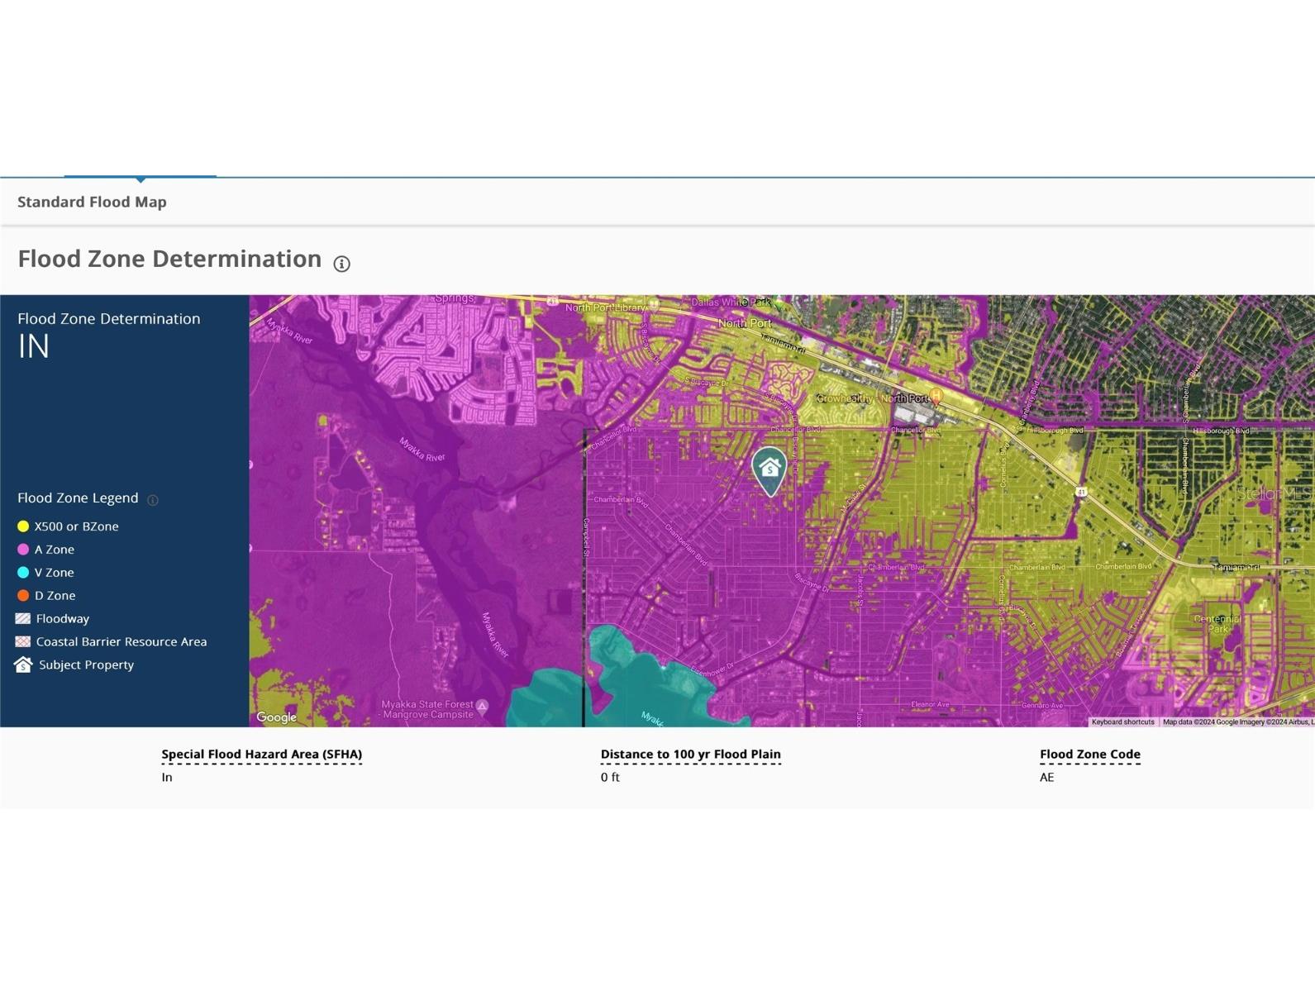Click info icon next to Flood Zone Legend
The image size is (1315, 986).
pyautogui.click(x=152, y=500)
